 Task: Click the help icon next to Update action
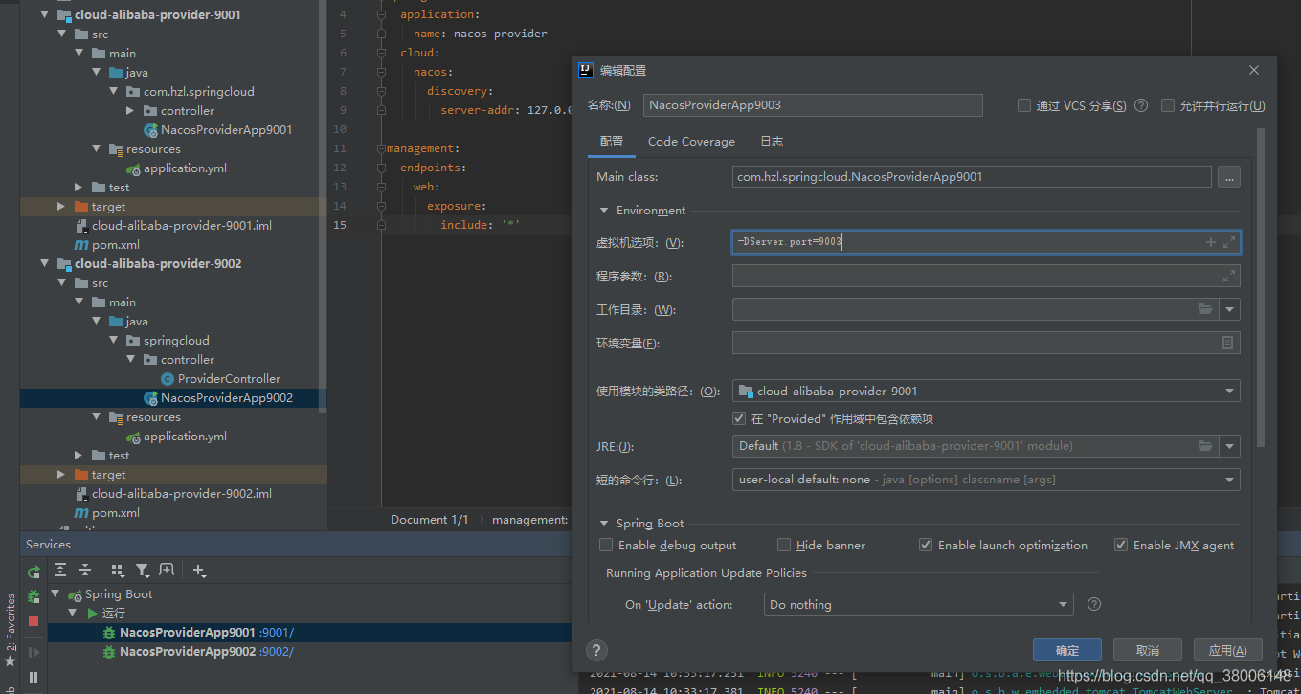[1094, 604]
